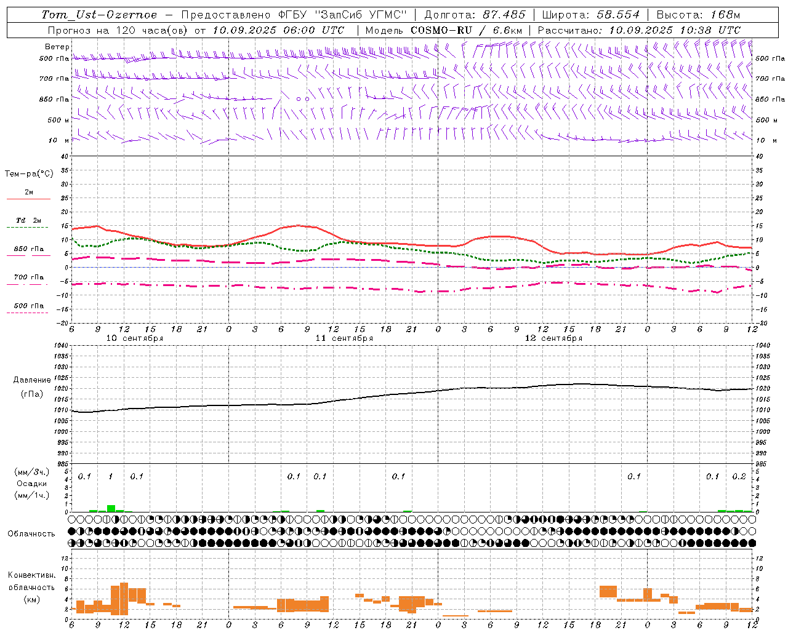The image size is (788, 630).
Task: Click the Td 2м legend label
Action: [x=29, y=220]
